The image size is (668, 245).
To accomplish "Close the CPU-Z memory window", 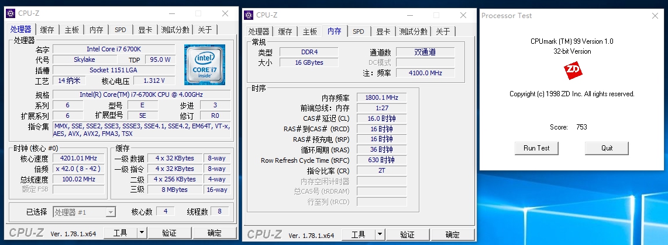I will pyautogui.click(x=463, y=15).
